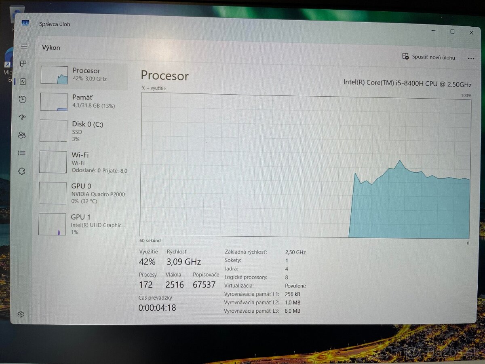The image size is (485, 364).
Task: Open the Startup apps speedometer icon
Action: coord(23,117)
